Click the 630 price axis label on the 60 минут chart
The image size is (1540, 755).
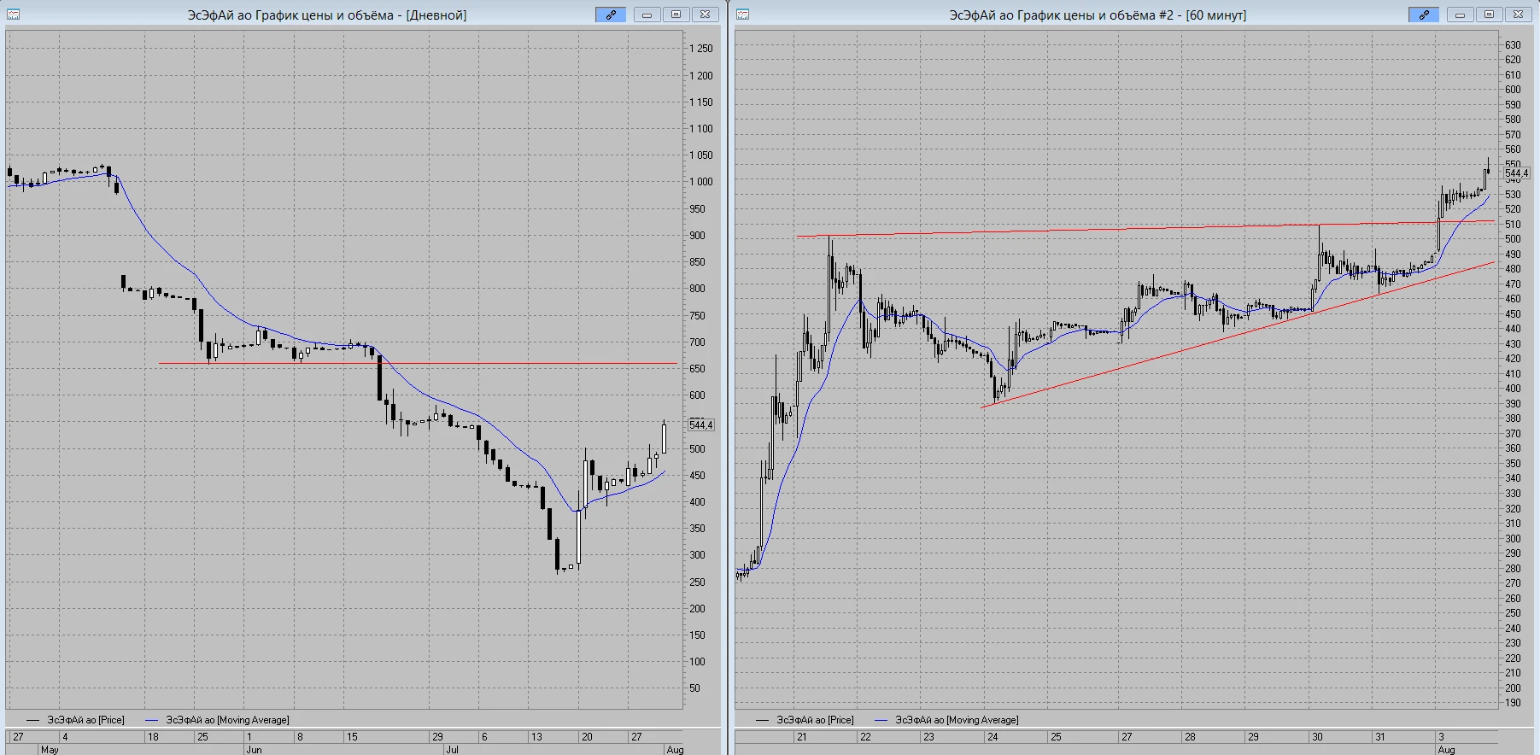tap(1513, 45)
